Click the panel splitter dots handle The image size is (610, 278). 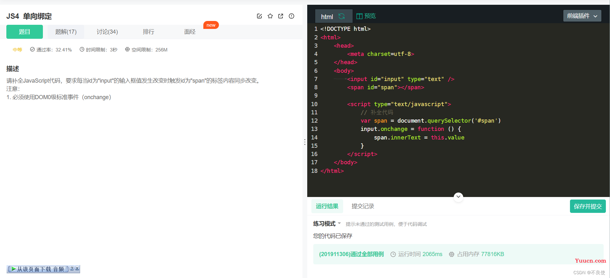[305, 142]
